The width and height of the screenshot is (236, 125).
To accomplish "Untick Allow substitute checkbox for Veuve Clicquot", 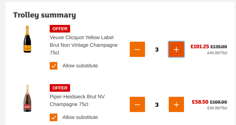I will point(54,66).
